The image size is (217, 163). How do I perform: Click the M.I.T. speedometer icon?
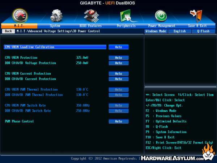click(20, 16)
